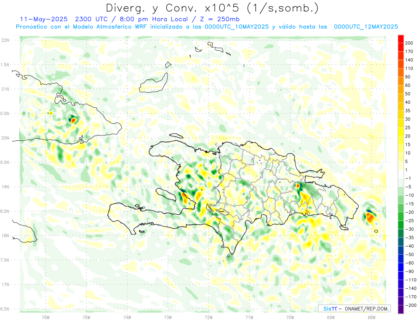Viewport: 417px width, 322px height.
Task: Click the '-140' colorbar value
Action: (x=411, y=289)
